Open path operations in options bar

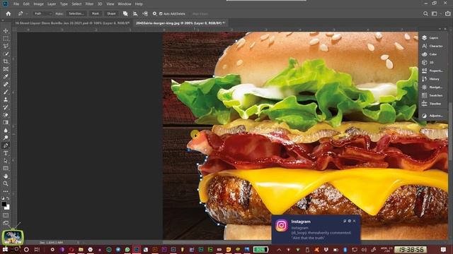click(125, 13)
